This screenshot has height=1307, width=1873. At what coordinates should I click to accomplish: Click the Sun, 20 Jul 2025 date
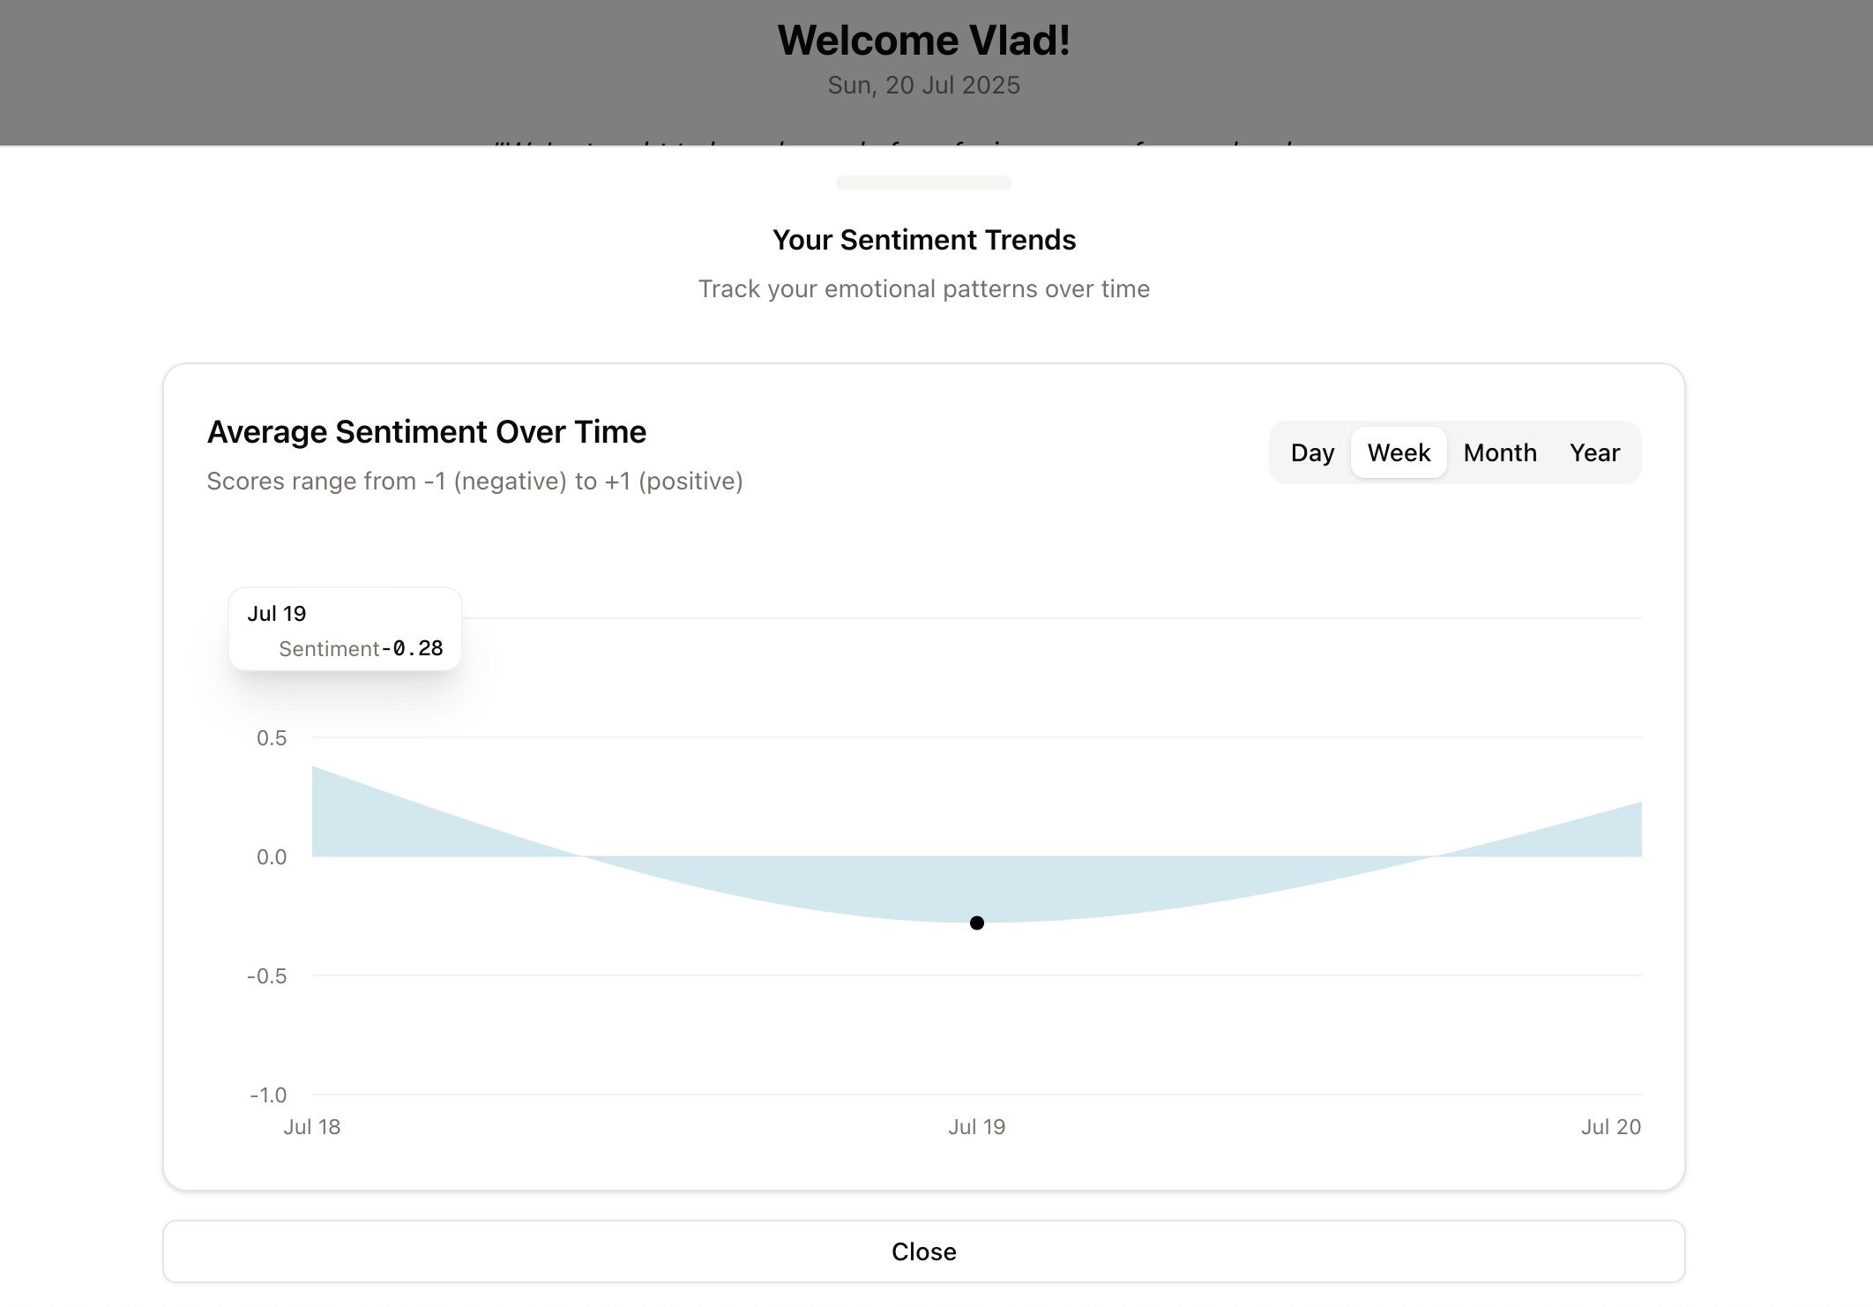pos(923,86)
